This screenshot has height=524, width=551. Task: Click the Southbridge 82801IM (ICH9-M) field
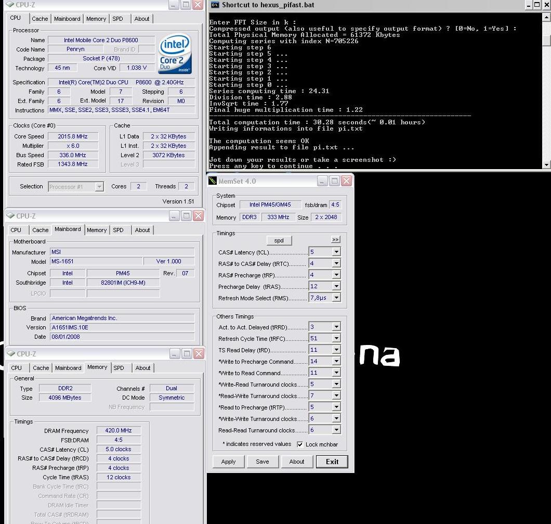(x=123, y=283)
